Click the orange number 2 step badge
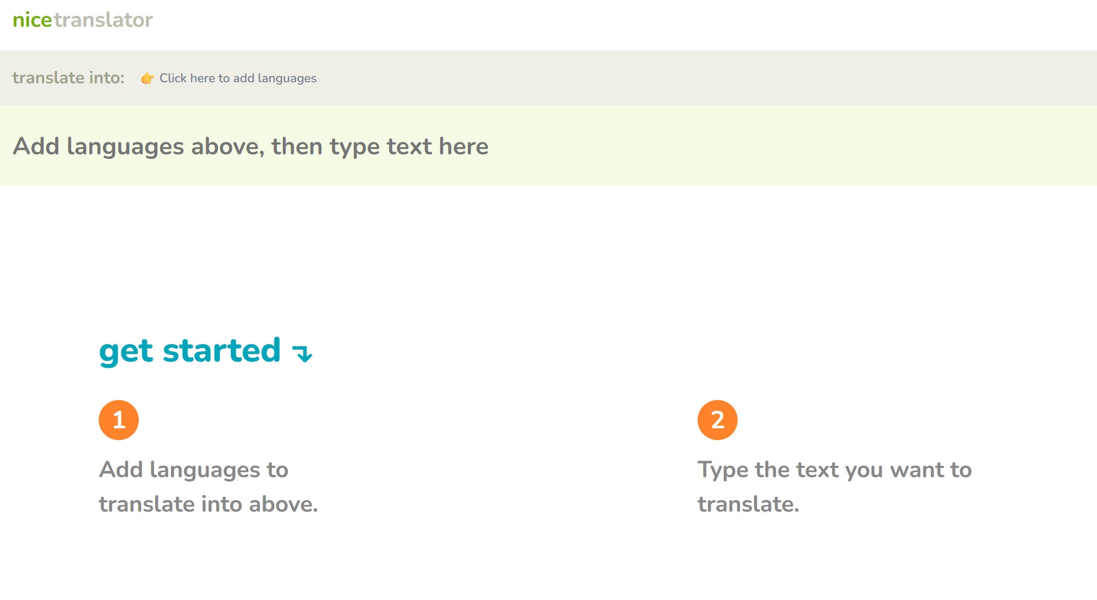Screen dimensions: 1097x600 point(717,420)
